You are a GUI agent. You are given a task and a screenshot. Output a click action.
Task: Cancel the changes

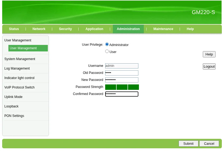click(x=209, y=144)
